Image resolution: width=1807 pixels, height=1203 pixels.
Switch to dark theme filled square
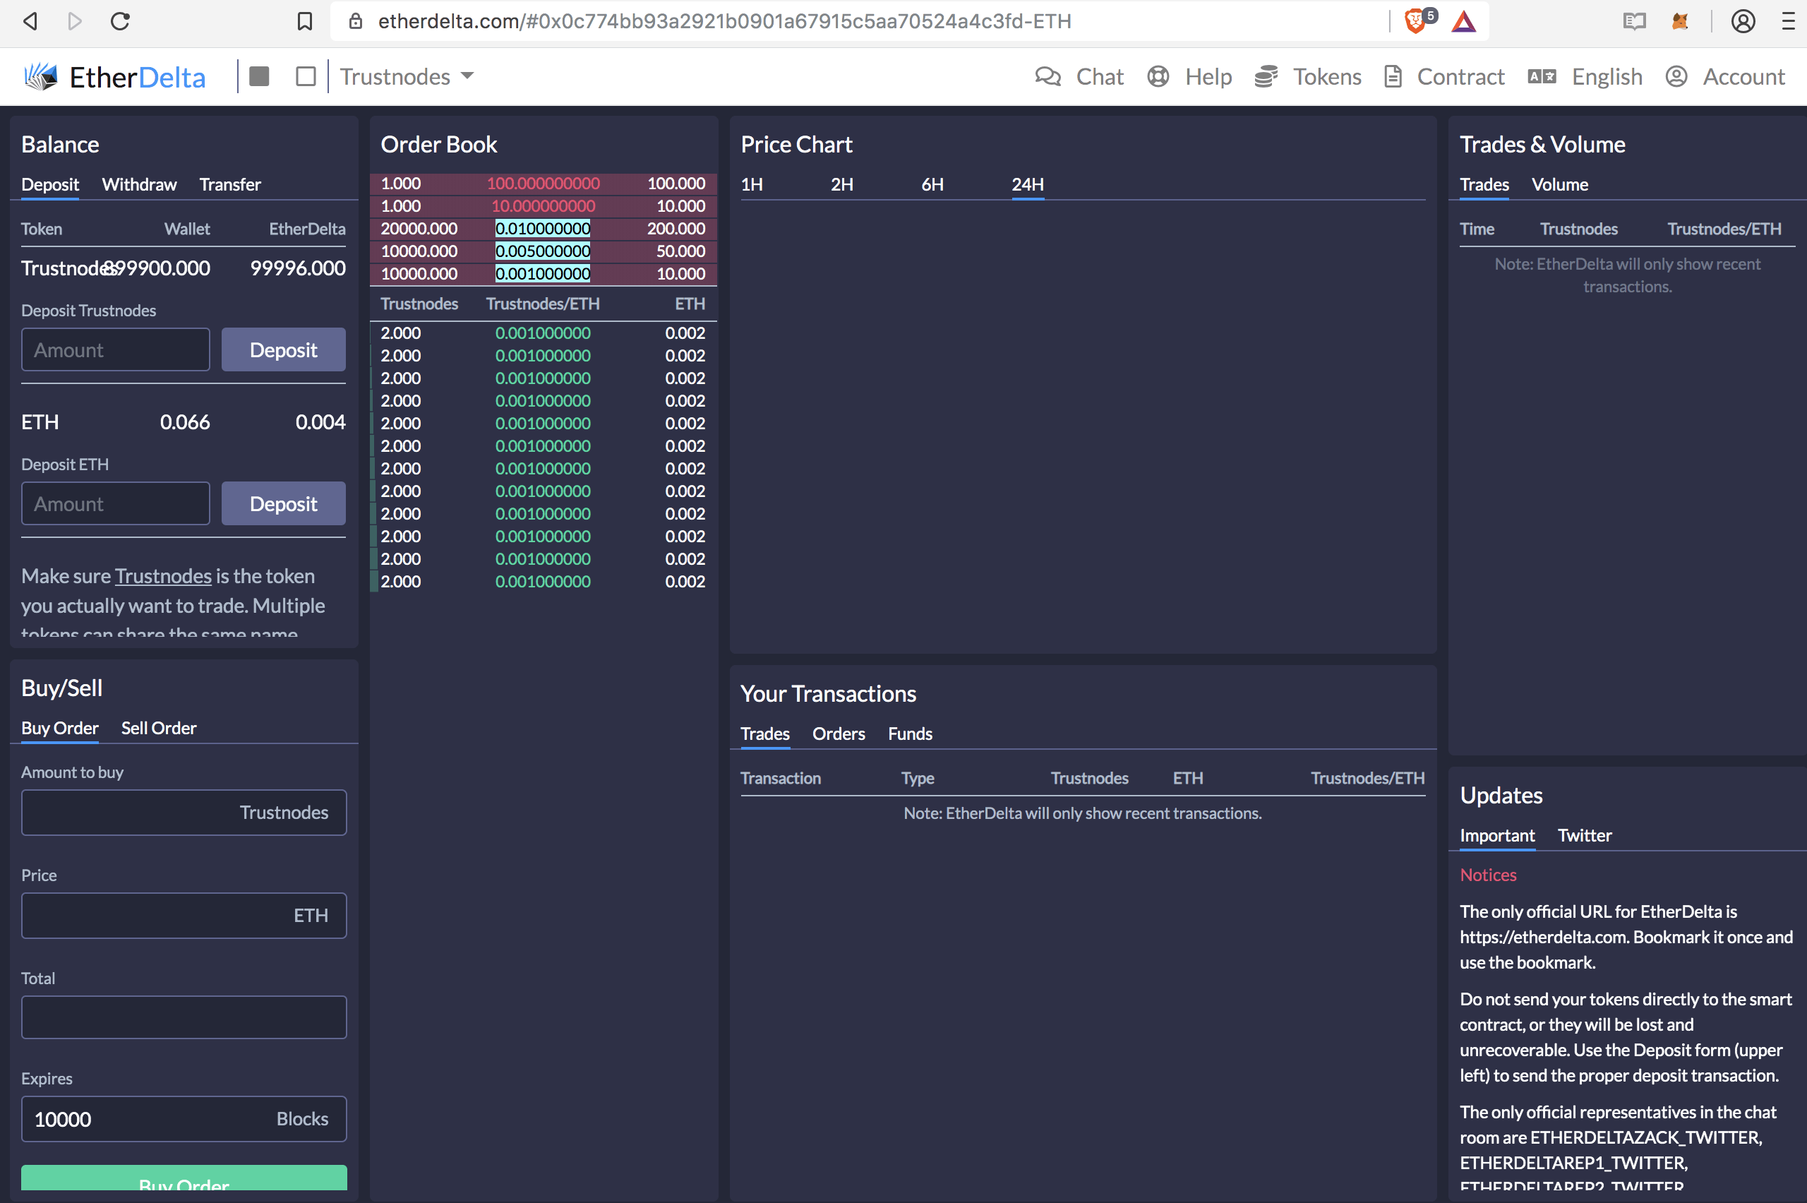coord(259,76)
